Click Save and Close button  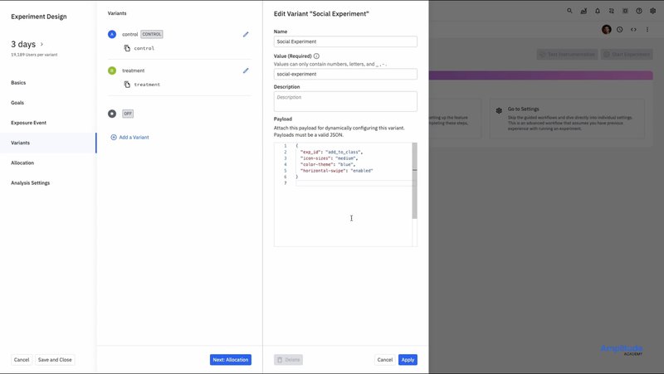click(55, 360)
